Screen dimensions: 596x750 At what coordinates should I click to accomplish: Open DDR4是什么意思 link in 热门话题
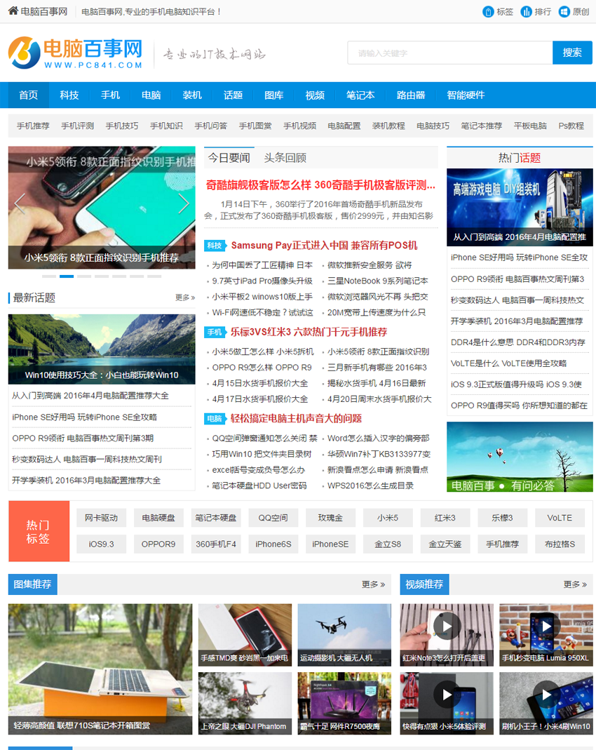(517, 342)
